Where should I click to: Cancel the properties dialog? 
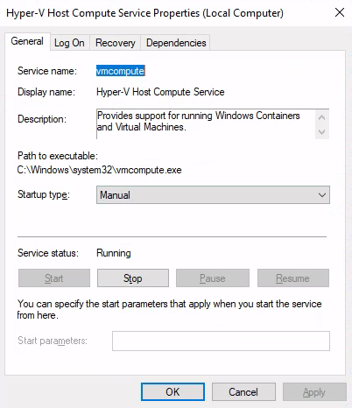(x=243, y=391)
